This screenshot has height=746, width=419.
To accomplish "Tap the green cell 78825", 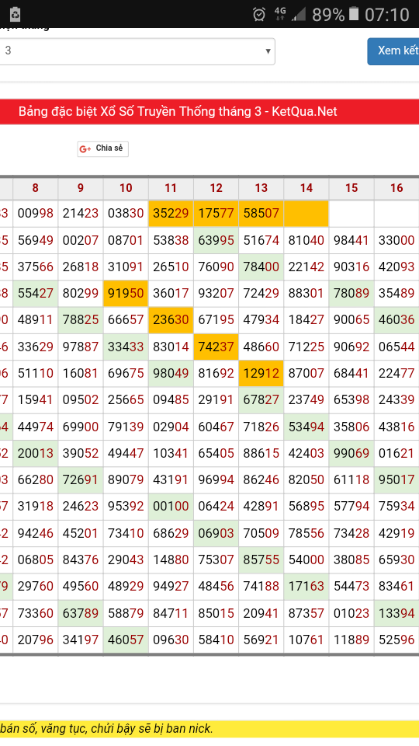I will pyautogui.click(x=80, y=319).
